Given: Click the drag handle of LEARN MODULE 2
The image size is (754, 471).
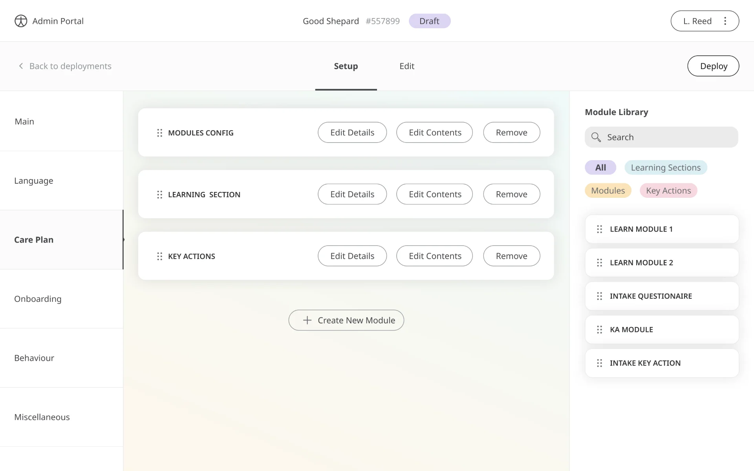Looking at the screenshot, I should pos(599,263).
